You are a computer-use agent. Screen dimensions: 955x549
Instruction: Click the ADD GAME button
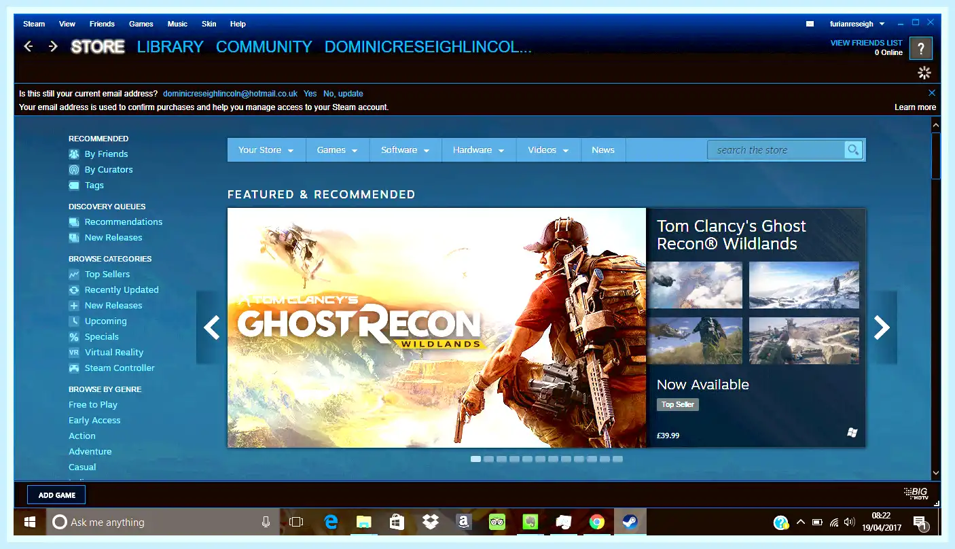56,495
